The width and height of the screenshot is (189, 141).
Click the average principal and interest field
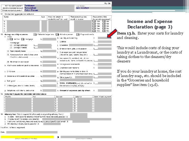pos(45,46)
